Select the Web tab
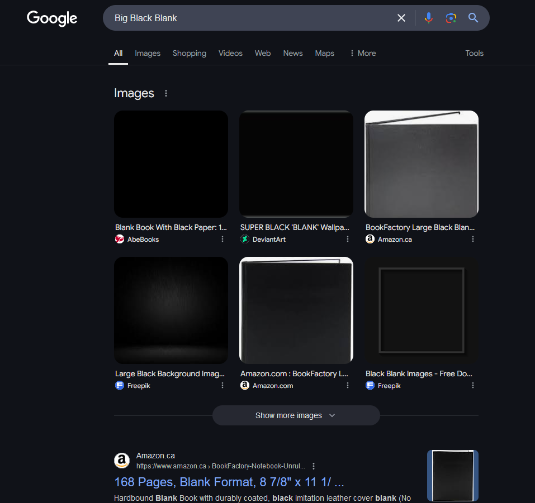Image resolution: width=535 pixels, height=503 pixels. point(263,53)
